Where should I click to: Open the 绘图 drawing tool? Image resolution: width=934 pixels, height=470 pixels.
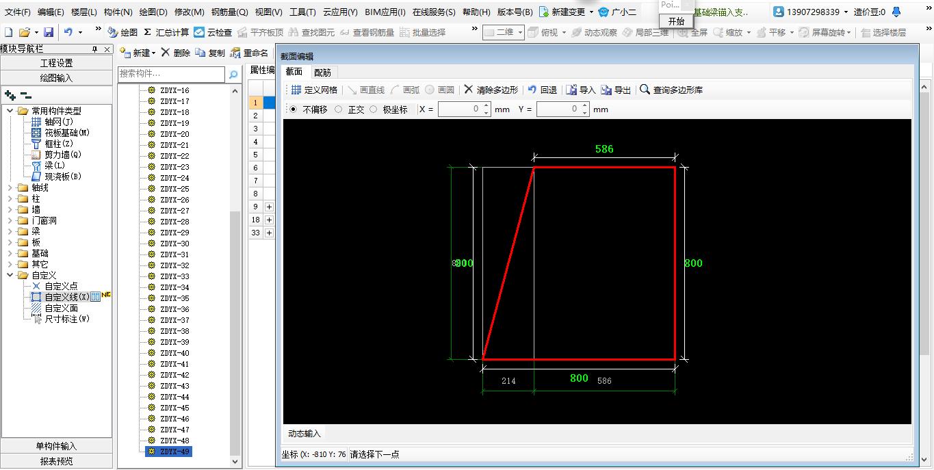pos(122,32)
